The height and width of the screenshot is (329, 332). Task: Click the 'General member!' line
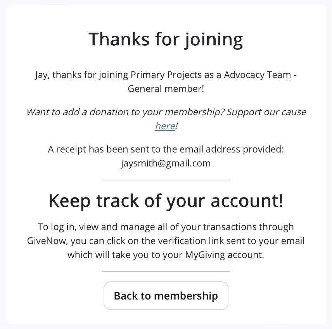pyautogui.click(x=166, y=88)
